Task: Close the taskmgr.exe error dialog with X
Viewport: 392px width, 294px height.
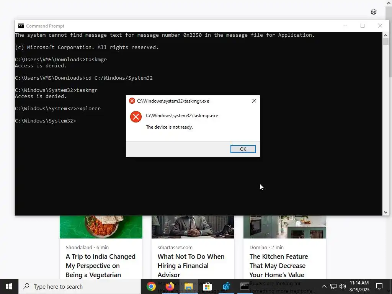Action: [254, 101]
